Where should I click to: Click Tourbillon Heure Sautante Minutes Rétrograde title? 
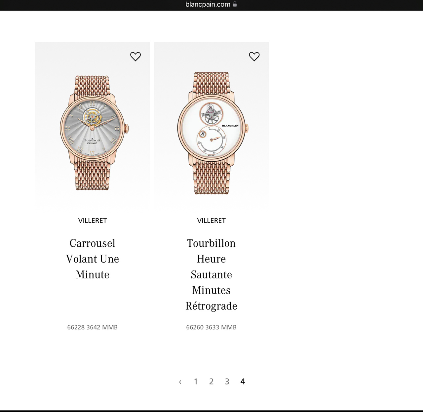(x=211, y=274)
